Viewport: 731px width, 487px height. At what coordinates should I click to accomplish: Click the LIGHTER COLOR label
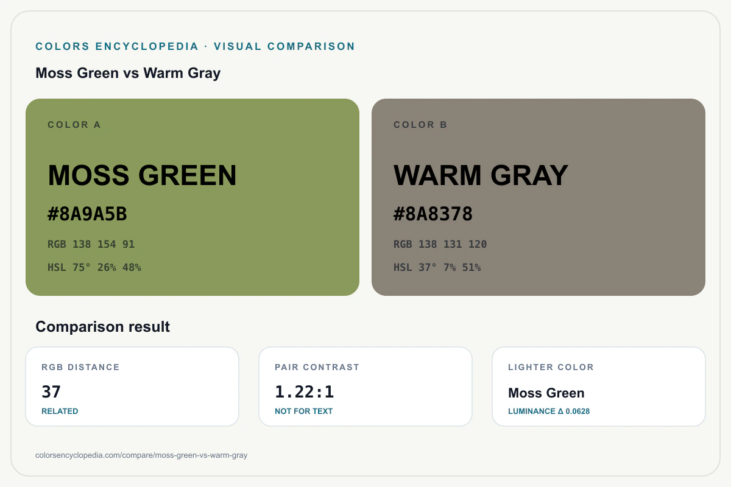pos(551,367)
